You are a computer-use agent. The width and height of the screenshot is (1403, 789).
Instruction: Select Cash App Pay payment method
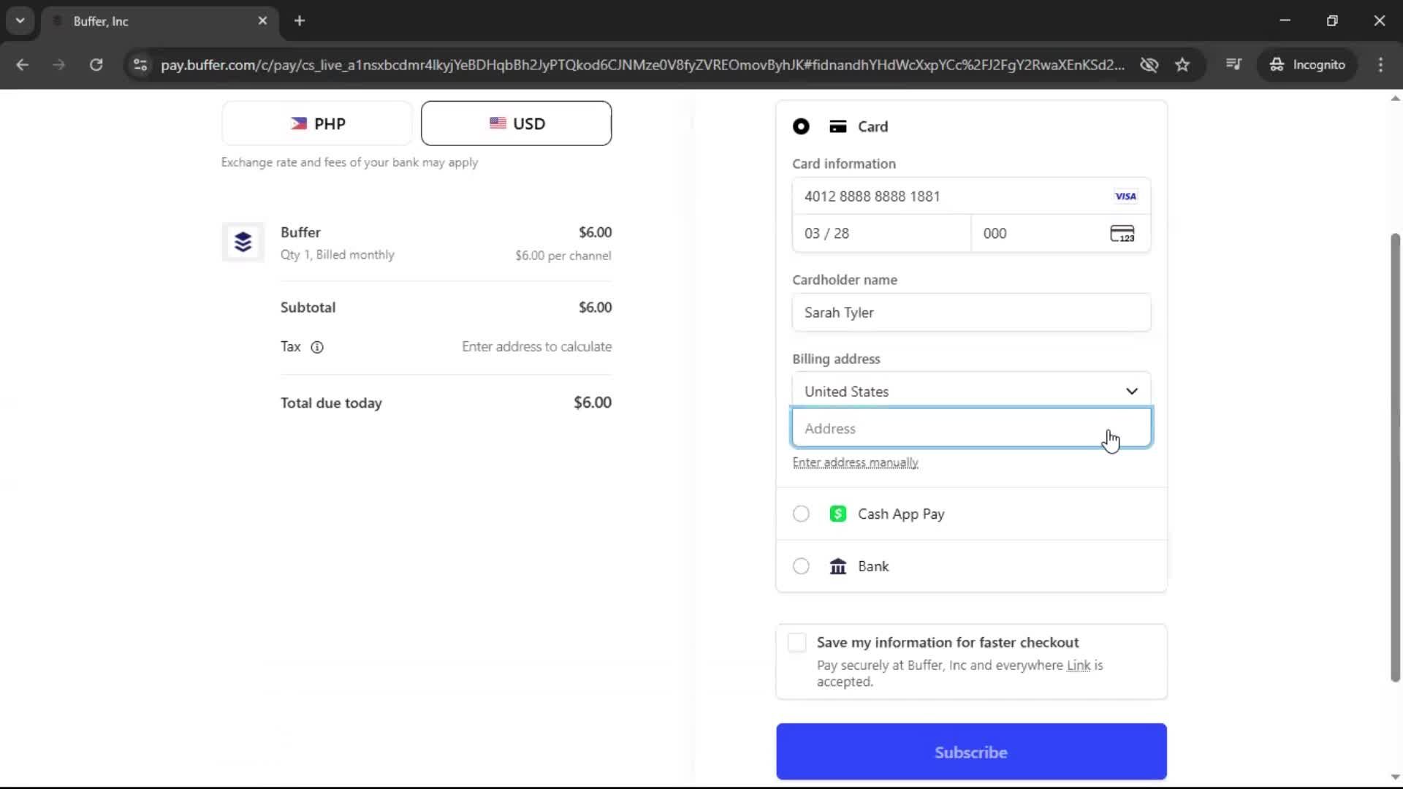(800, 514)
